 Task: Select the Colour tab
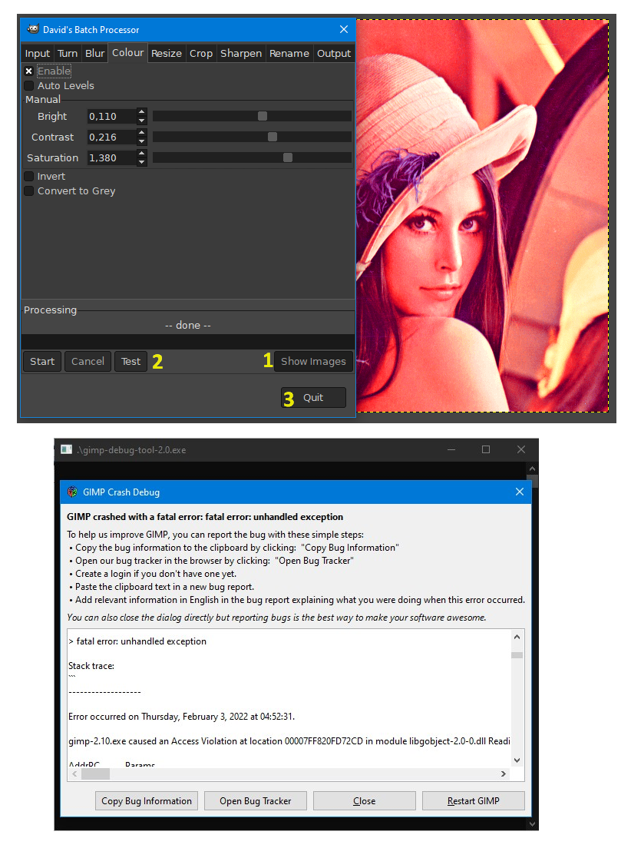click(x=127, y=52)
